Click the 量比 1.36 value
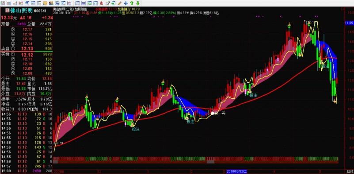Viewport: 354px width, 174px height. 48,84
